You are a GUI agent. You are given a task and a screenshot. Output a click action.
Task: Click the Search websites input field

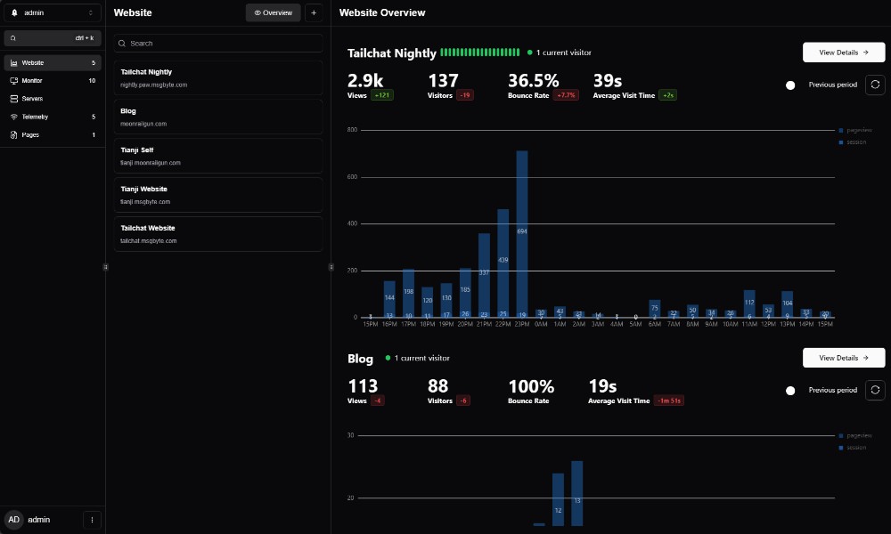(217, 43)
